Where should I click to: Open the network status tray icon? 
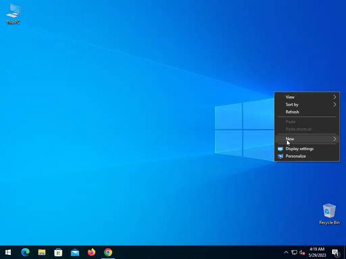click(294, 252)
